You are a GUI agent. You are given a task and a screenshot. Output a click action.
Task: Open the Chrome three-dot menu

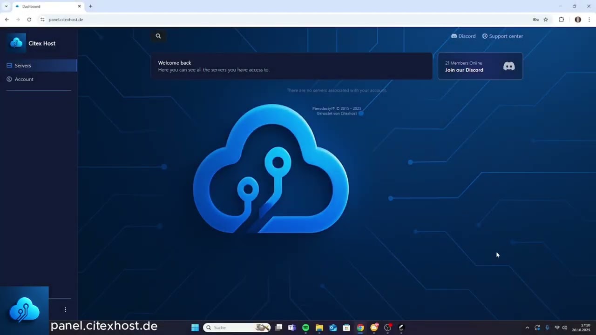point(589,20)
